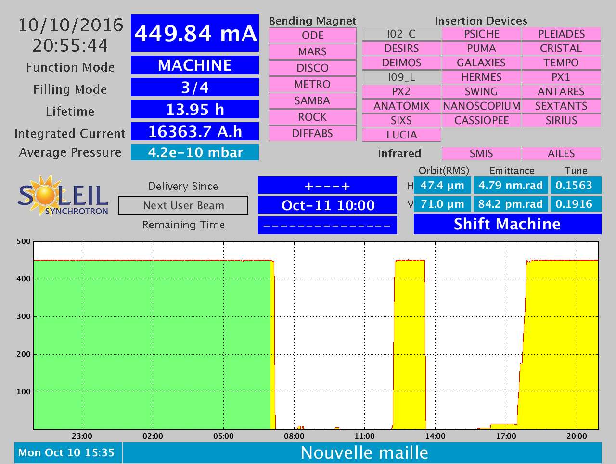The image size is (616, 464).
Task: Click the green beam current chart region
Action: coord(152,344)
